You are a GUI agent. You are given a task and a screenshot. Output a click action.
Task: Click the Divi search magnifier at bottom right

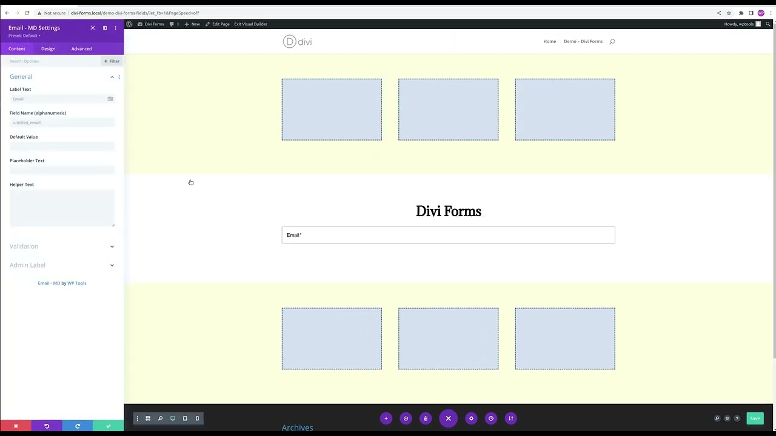click(x=717, y=418)
